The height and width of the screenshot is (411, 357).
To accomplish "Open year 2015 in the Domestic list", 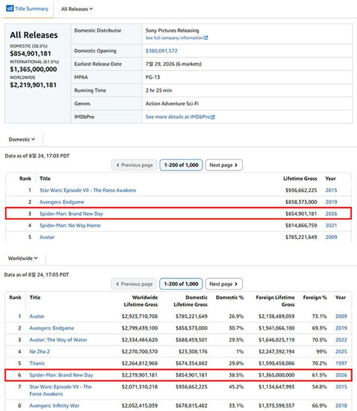I will (331, 190).
